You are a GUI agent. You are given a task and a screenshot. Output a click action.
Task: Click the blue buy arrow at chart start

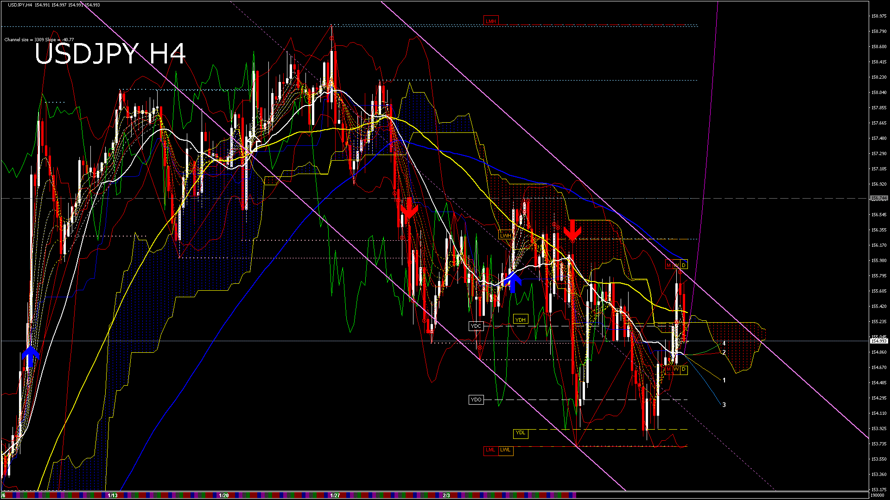[x=31, y=356]
